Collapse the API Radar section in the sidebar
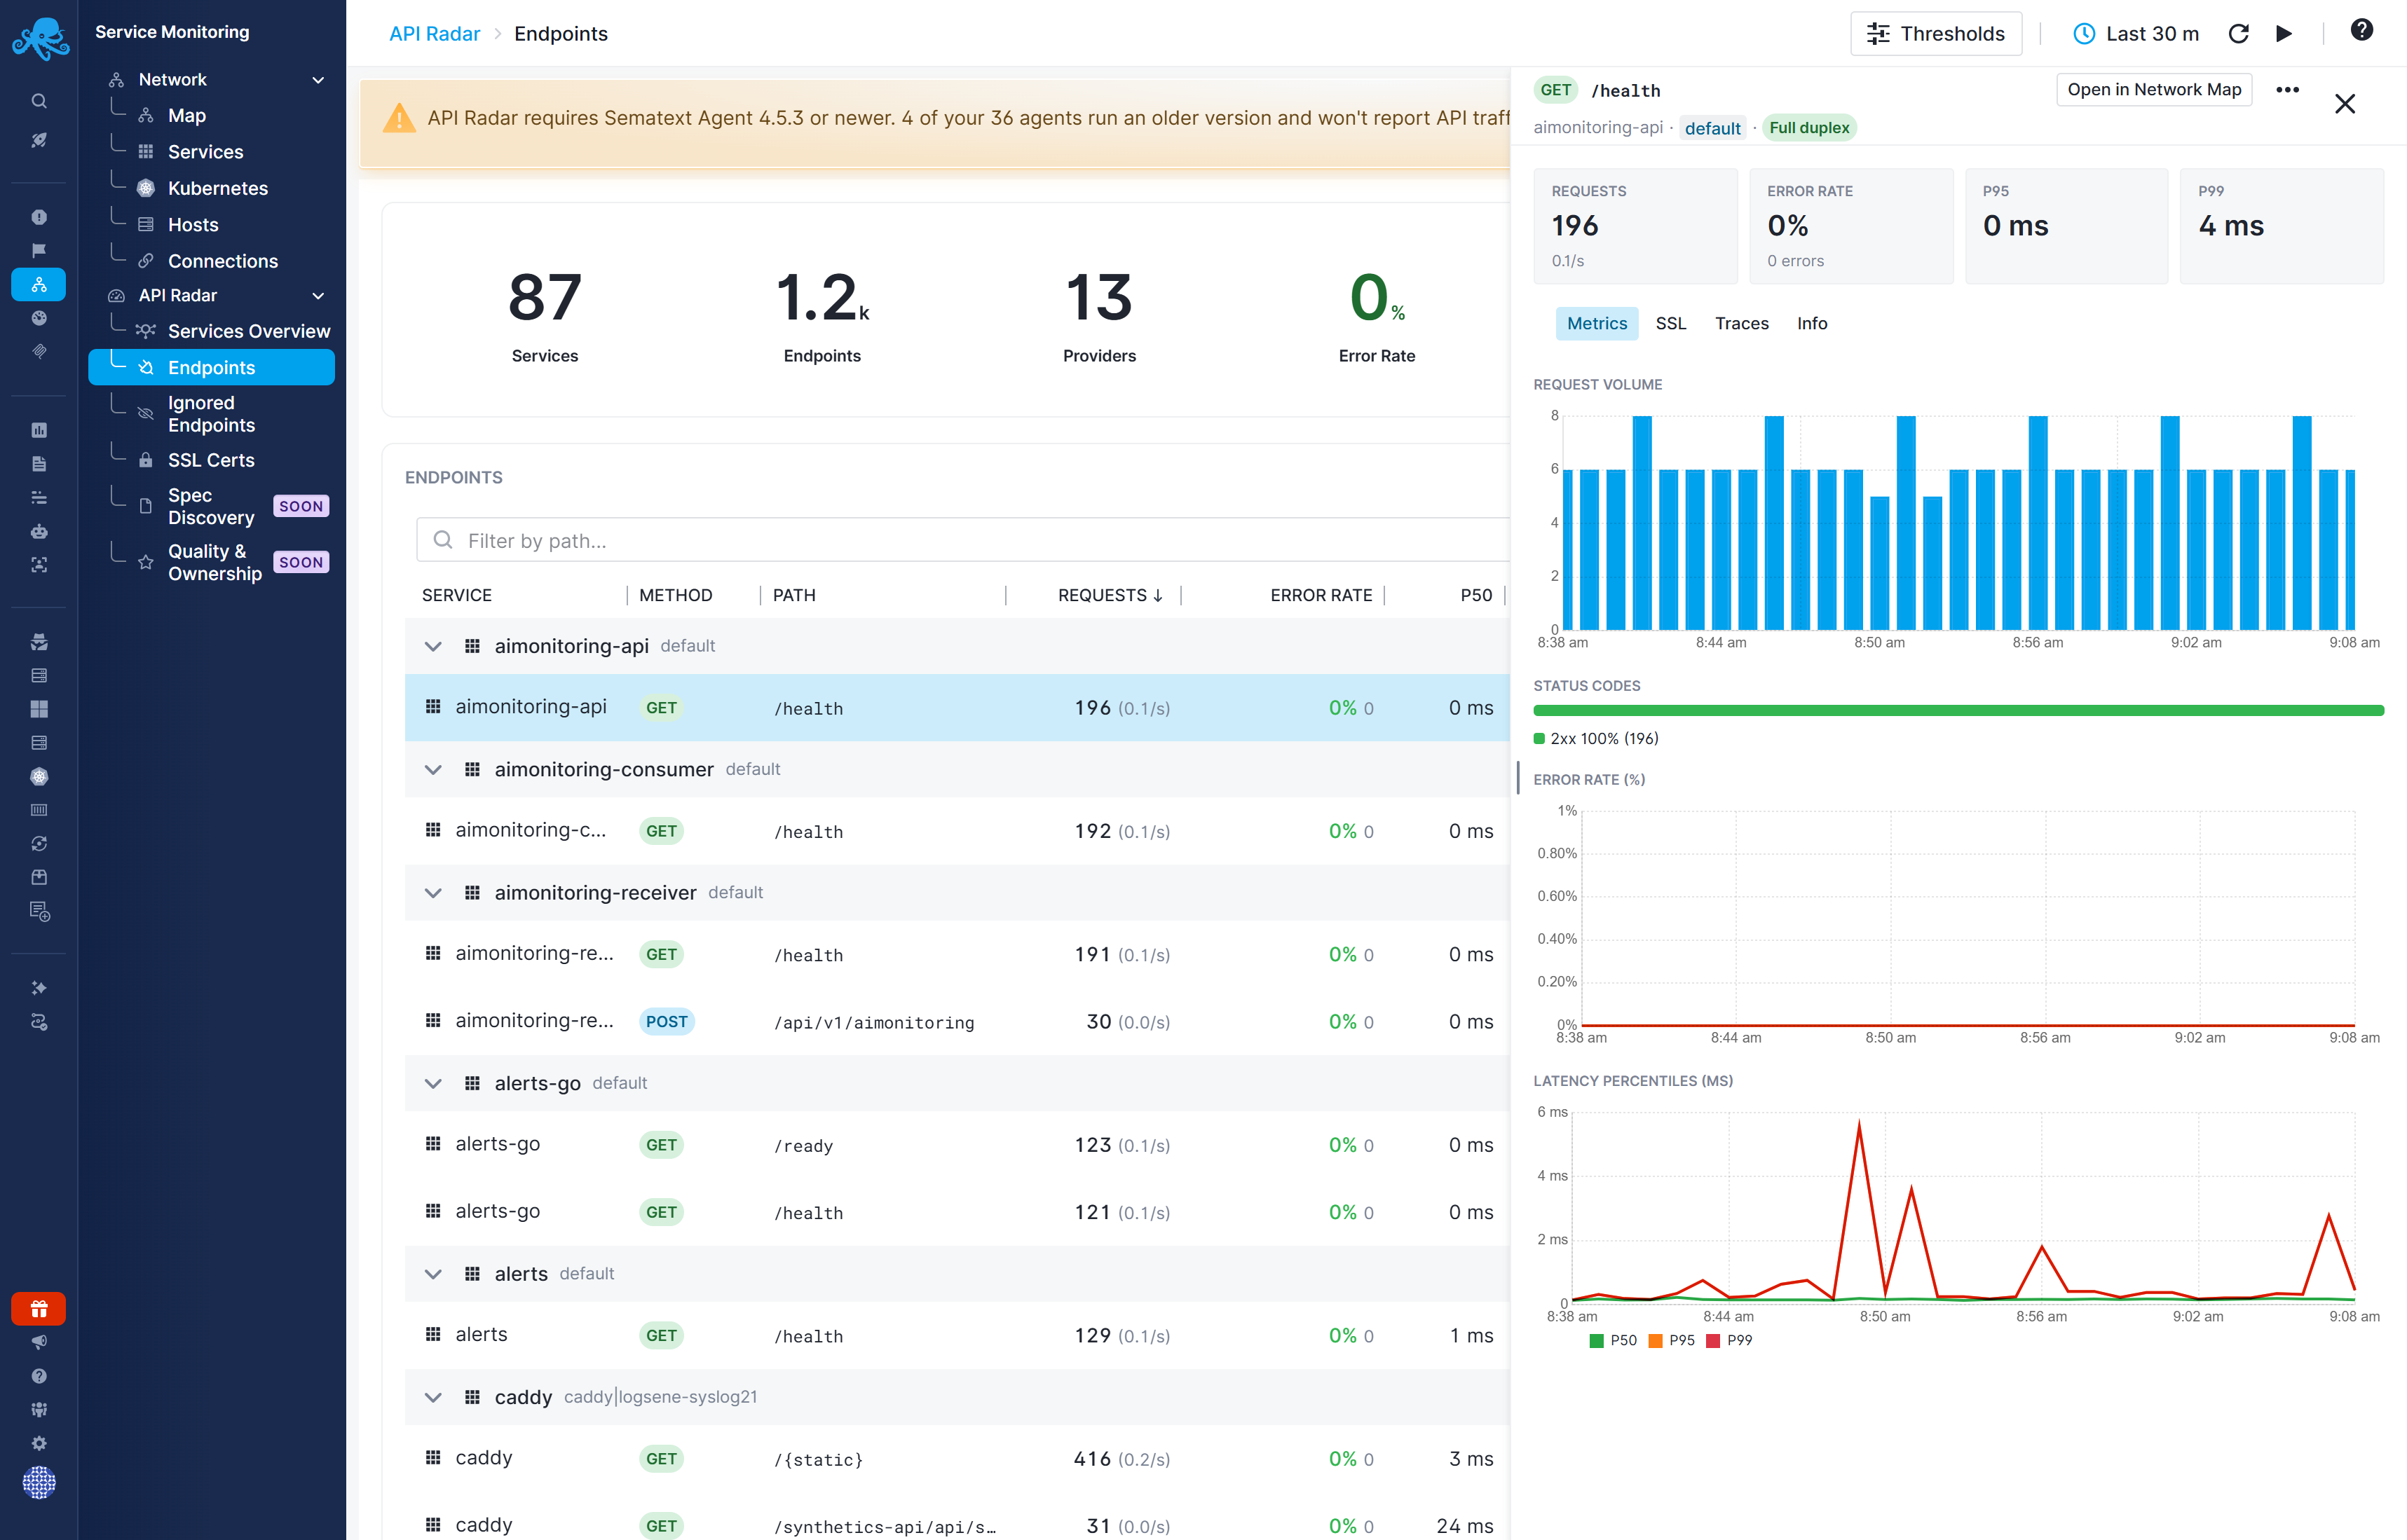Viewport: 2407px width, 1540px height. pyautogui.click(x=318, y=296)
